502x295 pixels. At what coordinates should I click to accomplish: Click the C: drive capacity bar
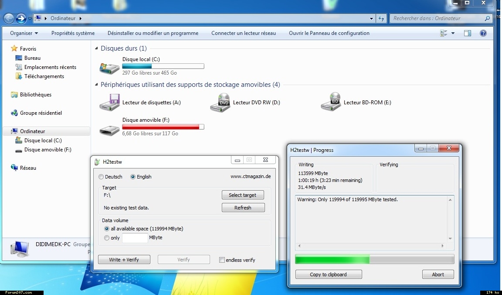pos(163,66)
